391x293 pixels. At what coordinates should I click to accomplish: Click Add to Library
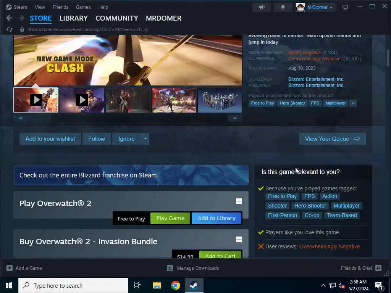click(x=217, y=218)
